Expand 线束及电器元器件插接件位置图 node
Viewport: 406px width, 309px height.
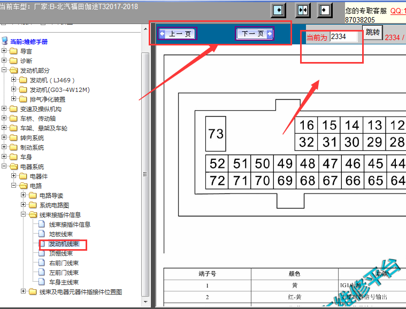click(23, 291)
